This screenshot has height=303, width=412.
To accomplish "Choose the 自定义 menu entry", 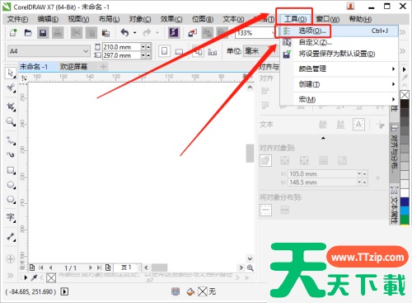I will click(x=339, y=42).
